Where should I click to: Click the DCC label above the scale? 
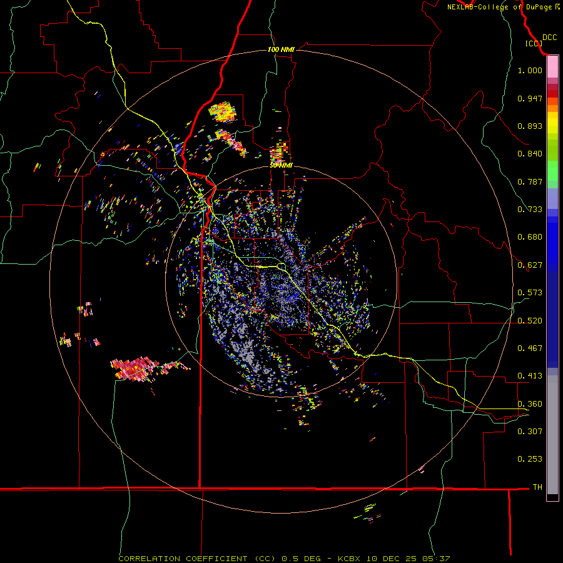[549, 38]
